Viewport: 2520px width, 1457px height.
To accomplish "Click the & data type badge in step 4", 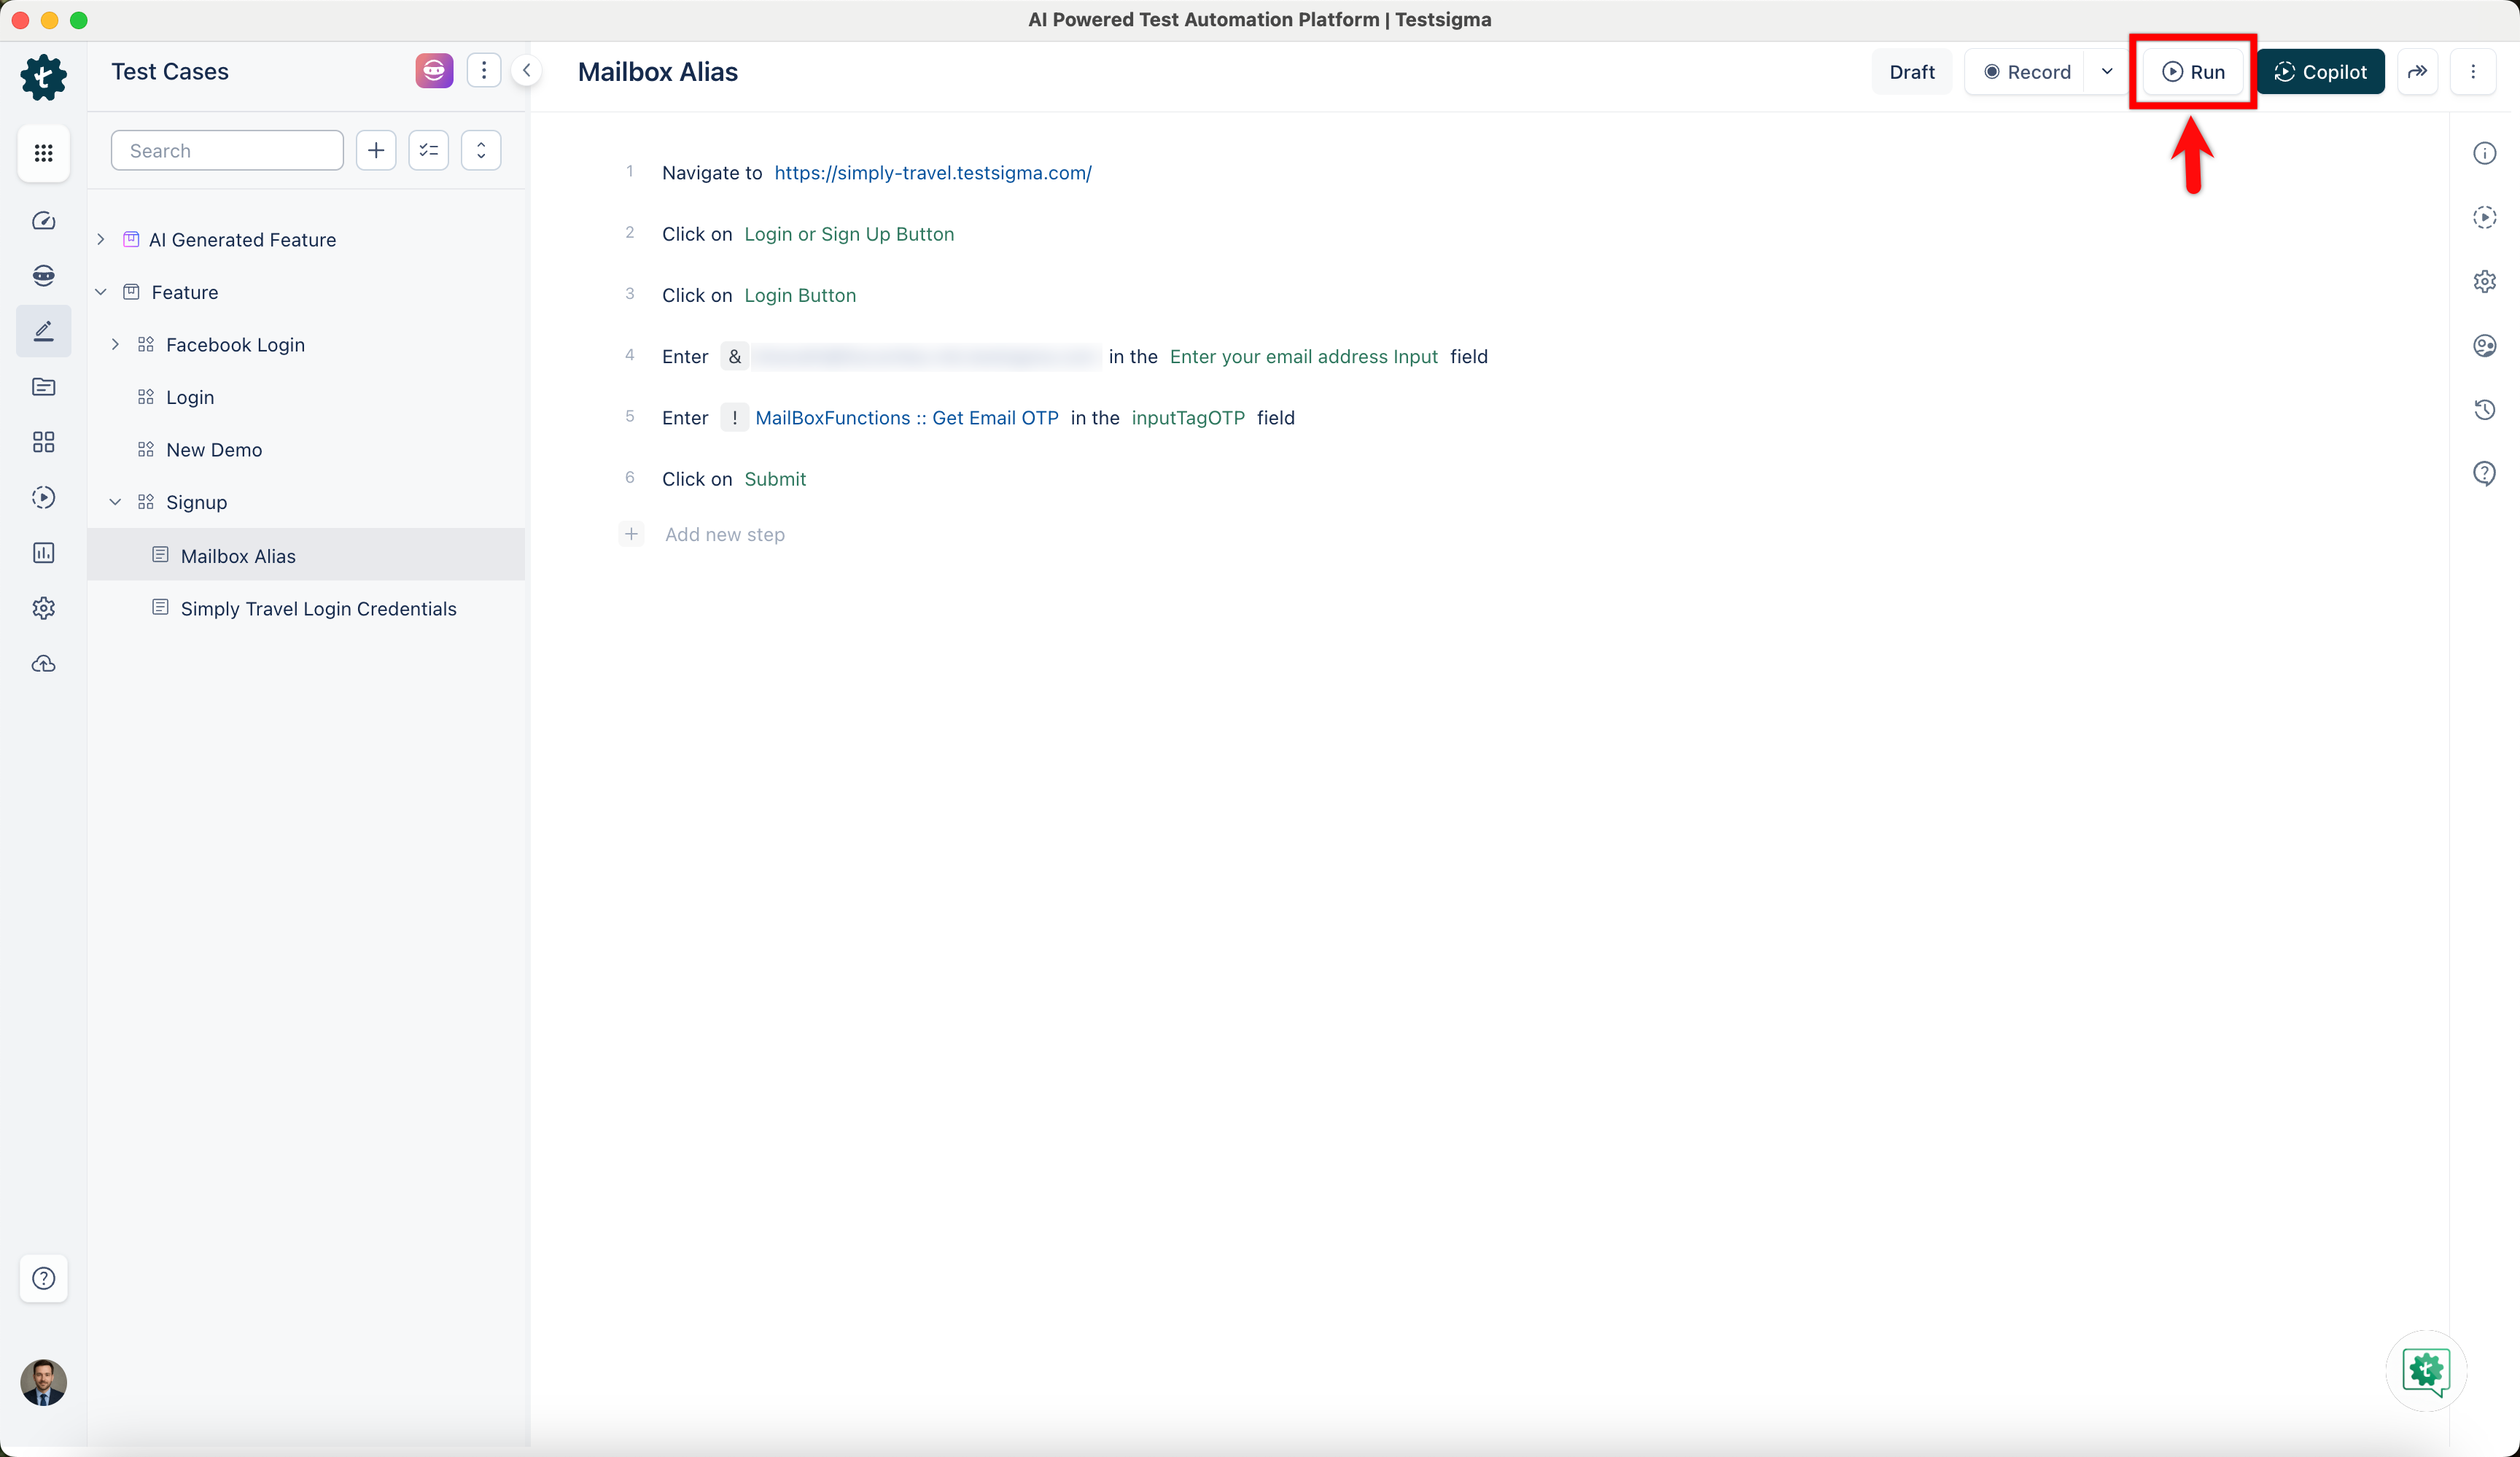I will click(x=735, y=357).
